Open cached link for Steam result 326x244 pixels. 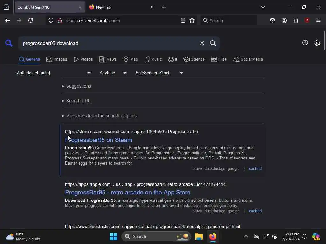tap(255, 169)
